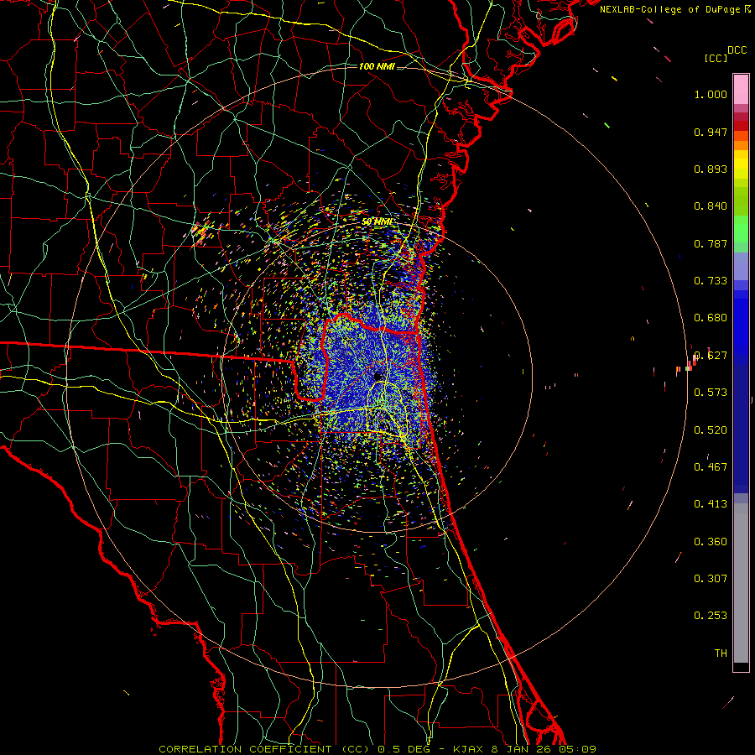This screenshot has width=755, height=755.
Task: Select the 0.787 legend value
Action: (711, 243)
